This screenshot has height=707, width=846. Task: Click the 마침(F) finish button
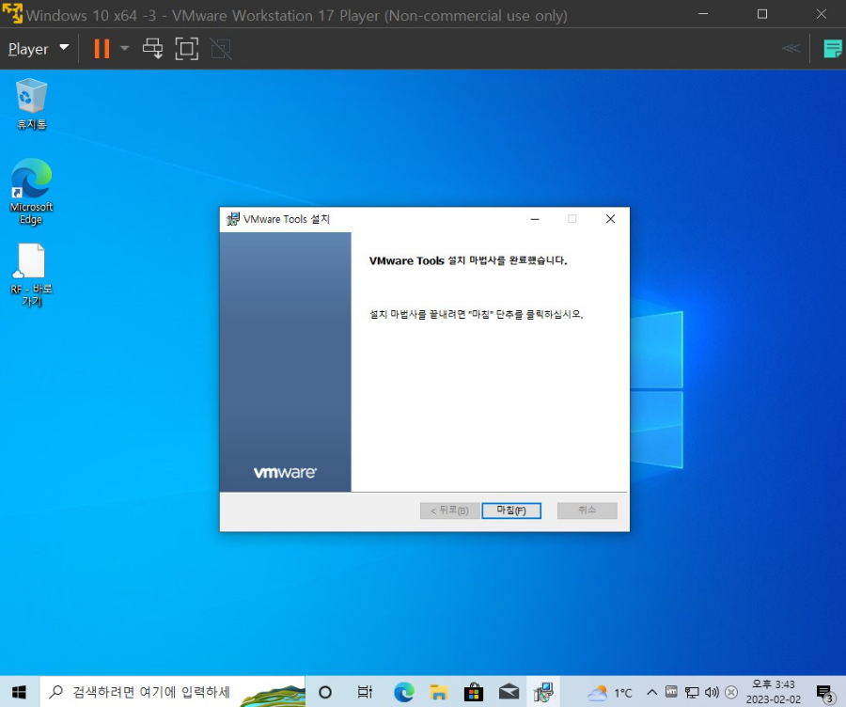pos(511,511)
